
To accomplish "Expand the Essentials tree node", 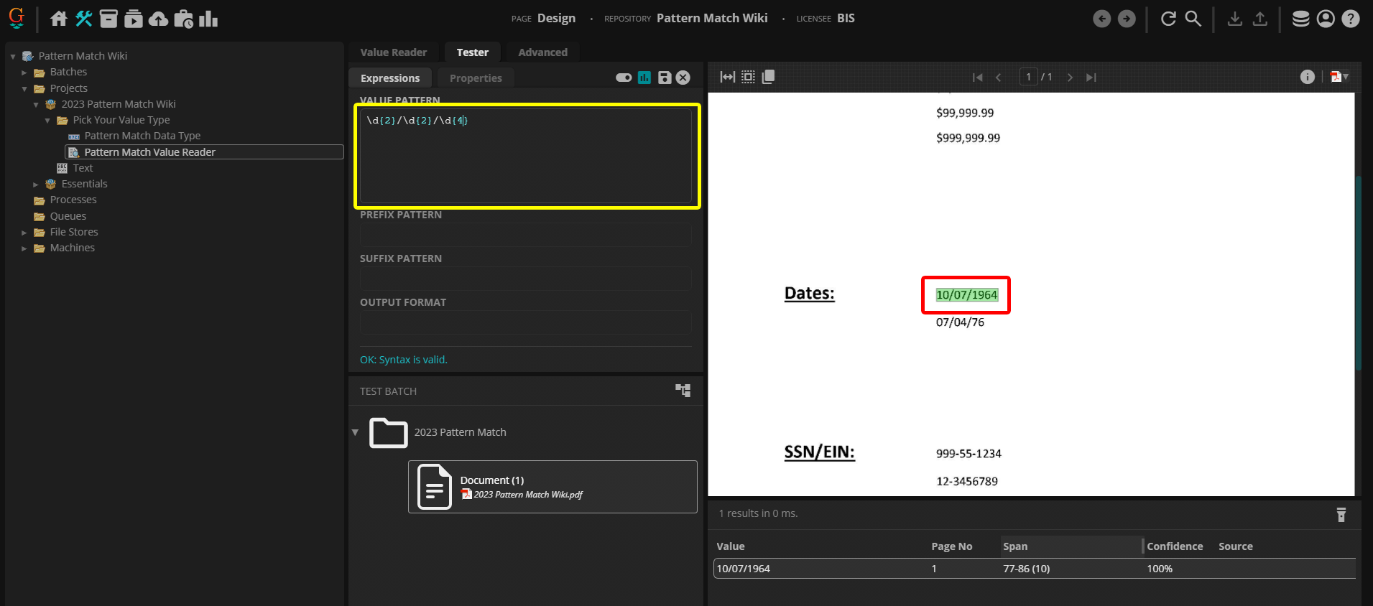I will point(36,185).
